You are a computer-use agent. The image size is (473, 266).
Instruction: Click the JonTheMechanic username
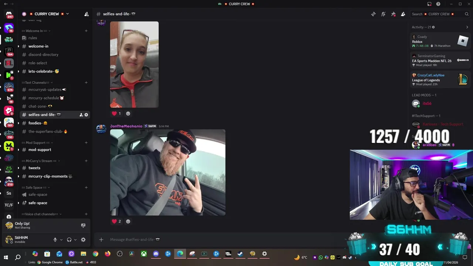coord(126,126)
